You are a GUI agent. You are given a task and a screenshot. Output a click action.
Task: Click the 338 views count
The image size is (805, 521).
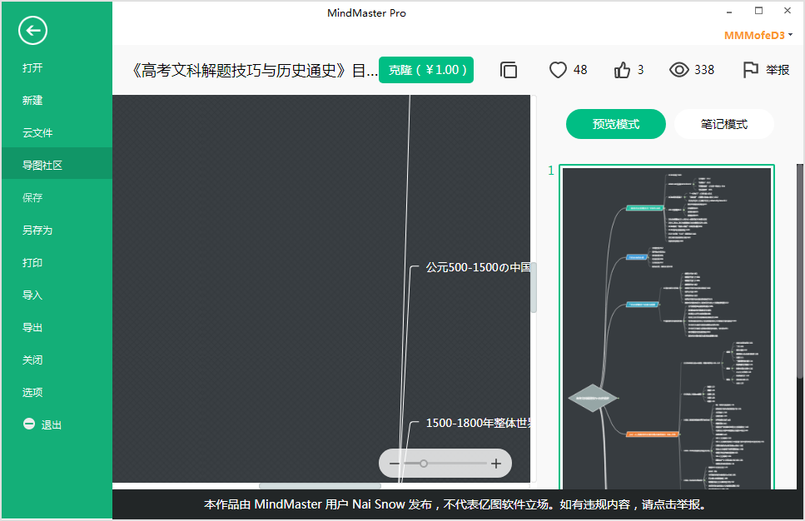coord(704,70)
